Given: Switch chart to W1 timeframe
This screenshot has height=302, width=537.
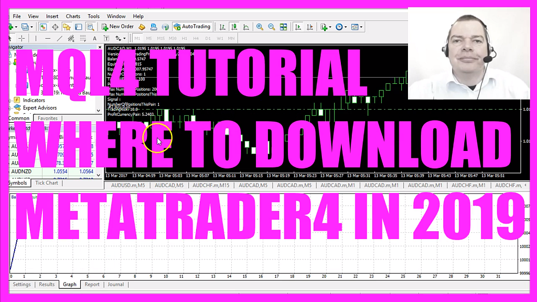Looking at the screenshot, I should pyautogui.click(x=220, y=38).
